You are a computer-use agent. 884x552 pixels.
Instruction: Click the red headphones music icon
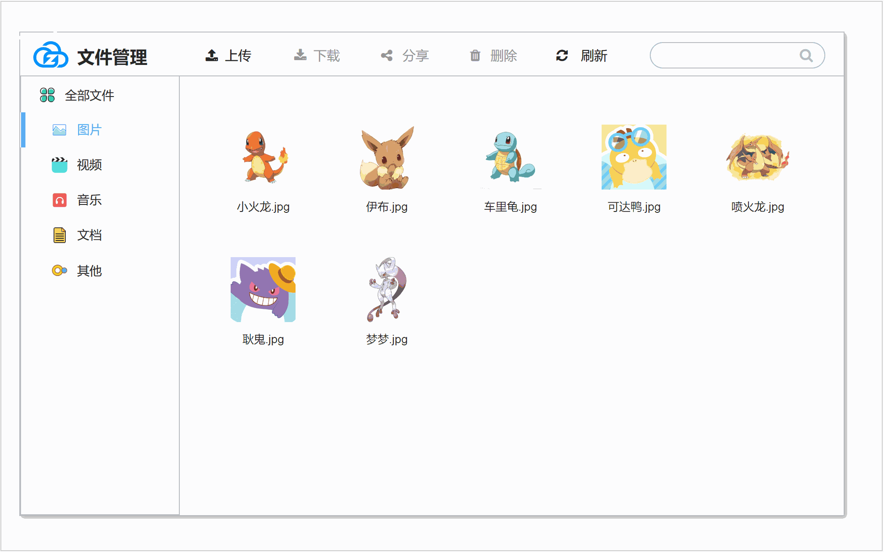click(59, 200)
